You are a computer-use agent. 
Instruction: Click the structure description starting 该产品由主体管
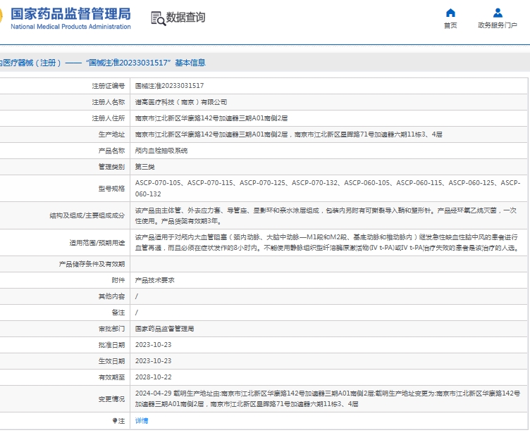click(326, 215)
